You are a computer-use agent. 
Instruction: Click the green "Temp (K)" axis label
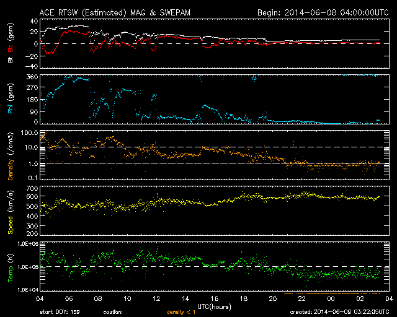point(11,267)
